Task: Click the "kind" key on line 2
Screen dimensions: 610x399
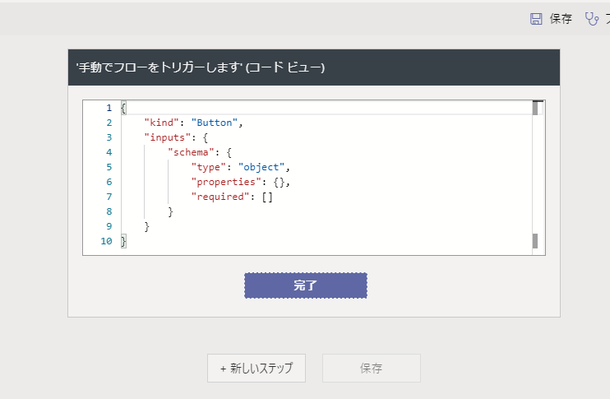Action: click(x=161, y=123)
